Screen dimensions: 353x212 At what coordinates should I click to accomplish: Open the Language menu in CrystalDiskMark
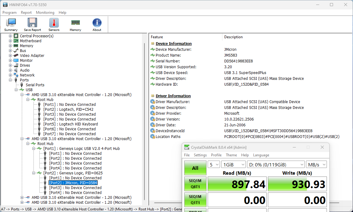(x=261, y=155)
